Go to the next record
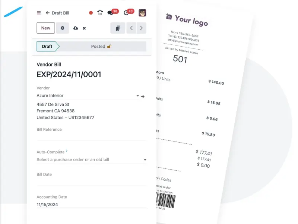 (x=141, y=28)
